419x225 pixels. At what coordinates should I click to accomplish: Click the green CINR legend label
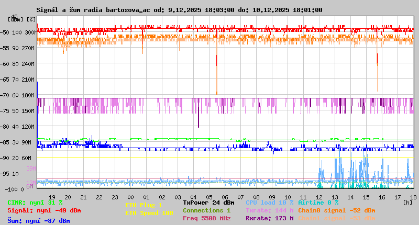click(x=35, y=203)
